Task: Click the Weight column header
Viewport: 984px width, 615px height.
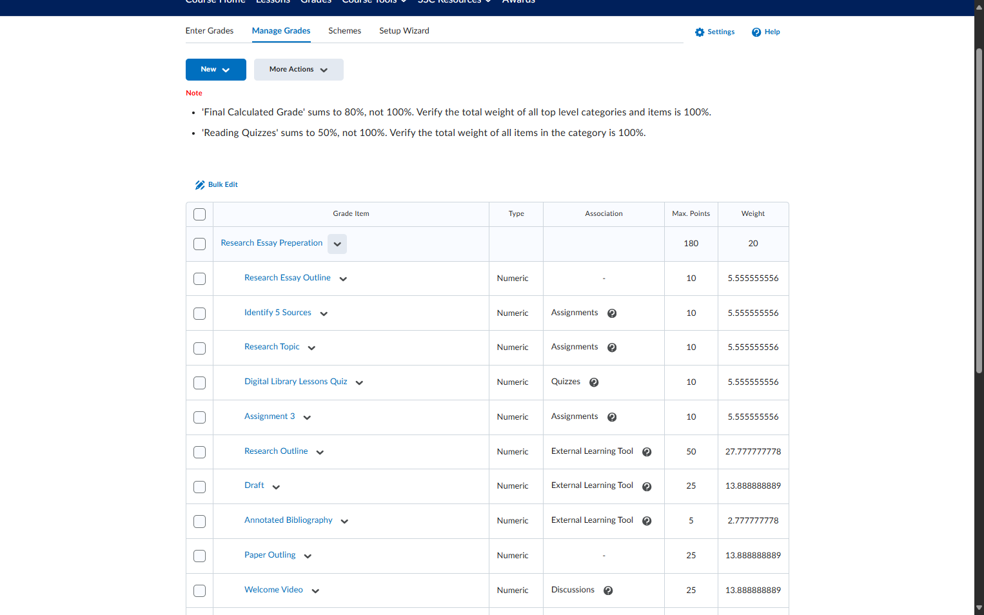Action: (753, 214)
